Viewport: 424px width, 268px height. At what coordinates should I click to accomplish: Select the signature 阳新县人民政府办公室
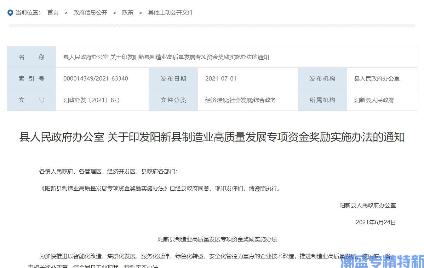(x=367, y=206)
